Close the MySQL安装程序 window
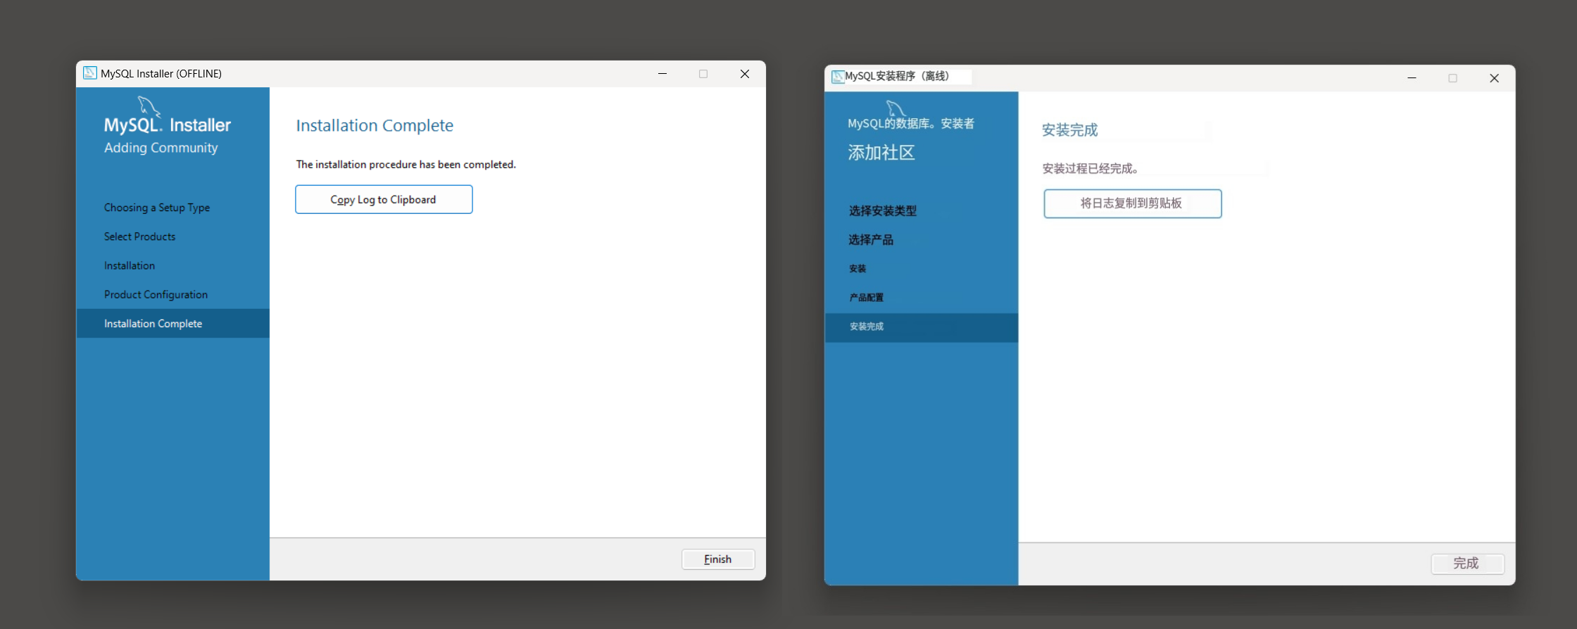This screenshot has width=1577, height=629. coord(1494,78)
